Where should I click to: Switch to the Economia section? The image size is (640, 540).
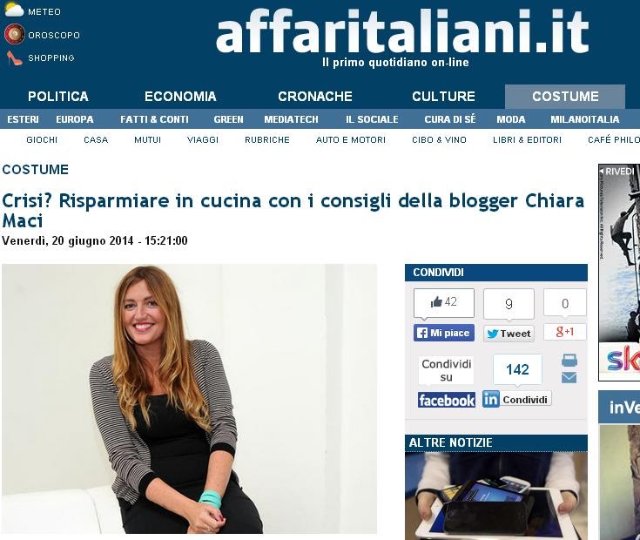coord(180,97)
